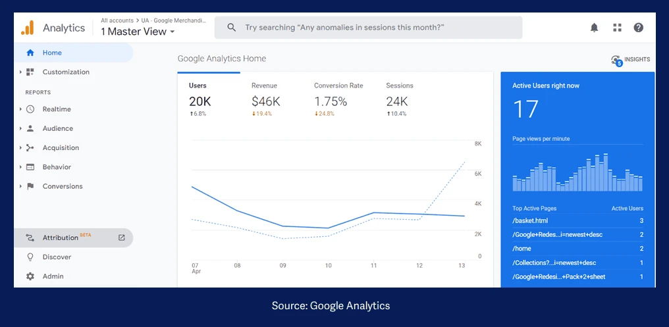Click the All accounts breadcrumb link
669x327 pixels.
[117, 21]
